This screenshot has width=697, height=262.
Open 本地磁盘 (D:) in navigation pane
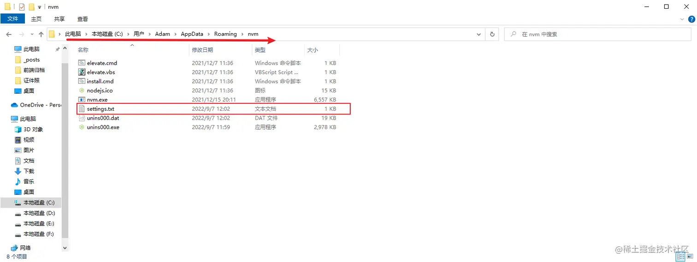[x=35, y=213]
